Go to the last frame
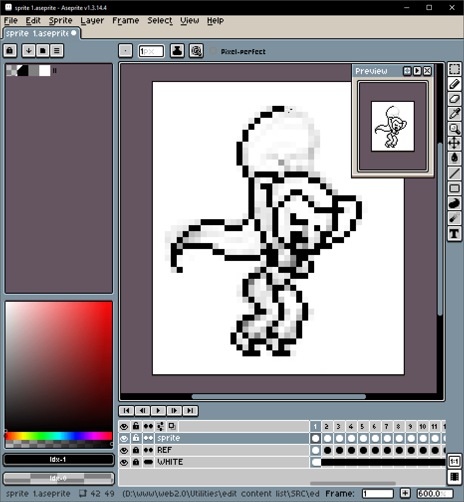 tap(190, 411)
